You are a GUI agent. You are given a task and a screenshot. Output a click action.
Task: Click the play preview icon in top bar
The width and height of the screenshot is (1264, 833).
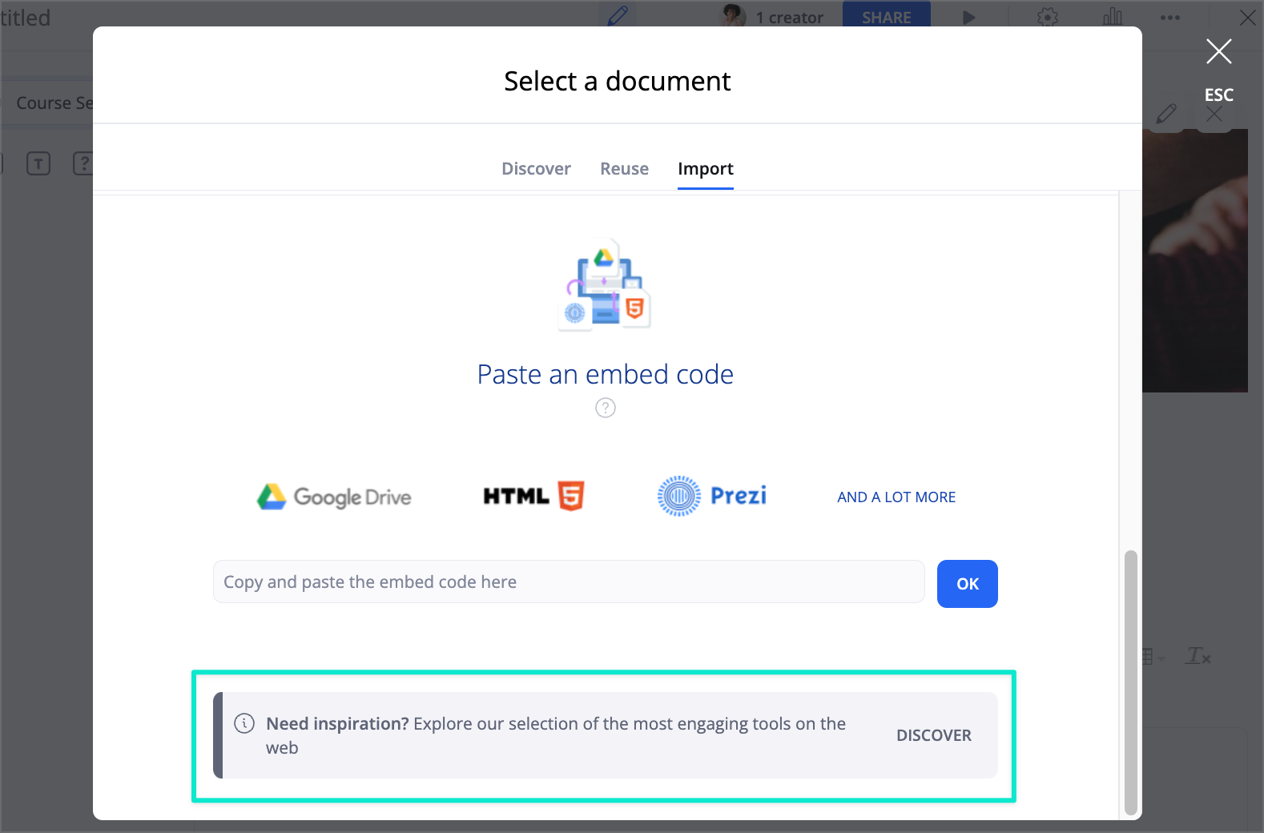969,17
